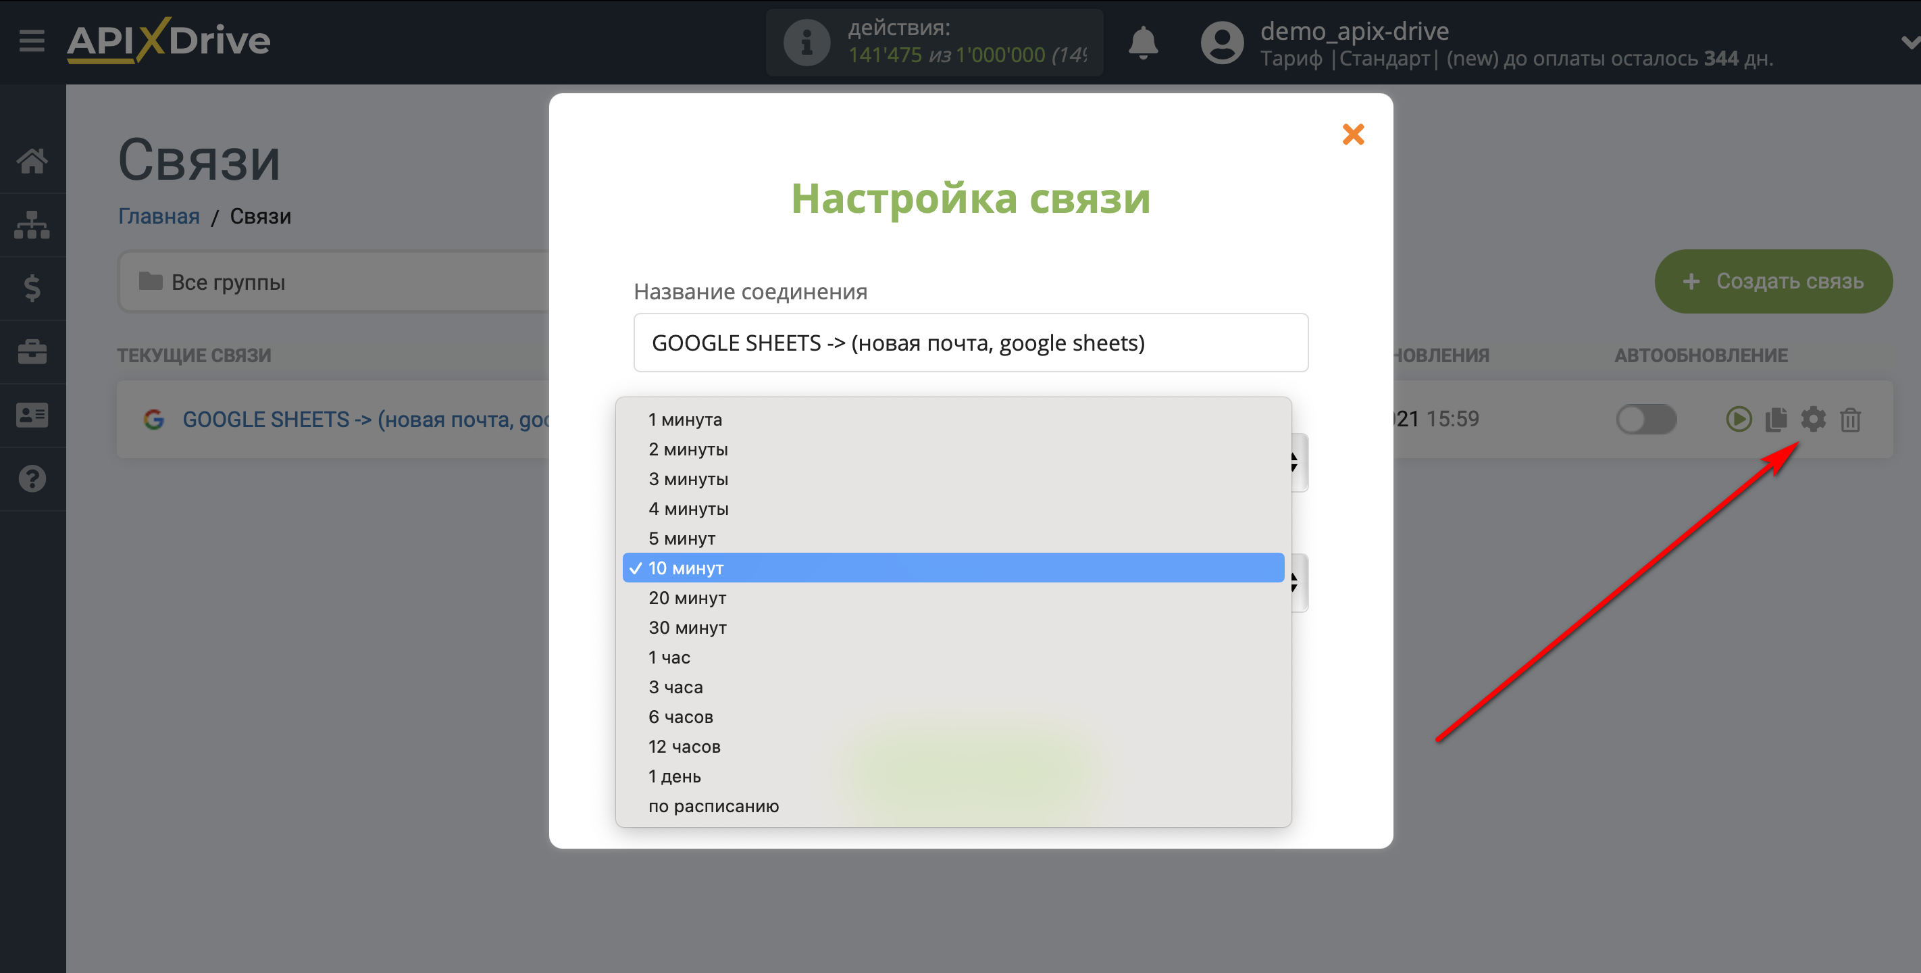Open the connections sitemap sidebar icon
Viewport: 1921px width, 973px height.
pyautogui.click(x=32, y=224)
